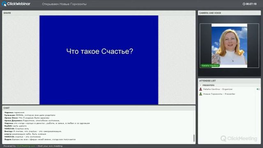Click Ирина Доценко's chat message
The height and width of the screenshot is (148, 263).
[32, 120]
